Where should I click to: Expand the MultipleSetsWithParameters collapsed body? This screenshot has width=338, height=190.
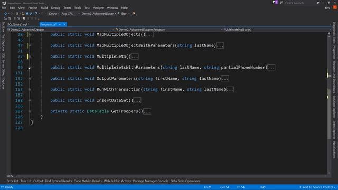[271, 68]
